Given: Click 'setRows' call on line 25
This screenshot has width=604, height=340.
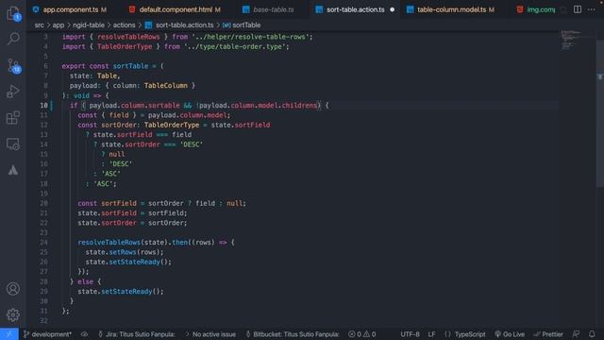Looking at the screenshot, I should [122, 252].
